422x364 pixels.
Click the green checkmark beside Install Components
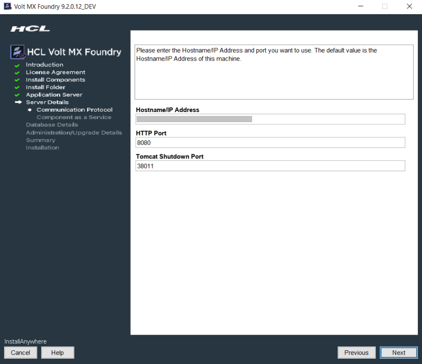pos(17,80)
